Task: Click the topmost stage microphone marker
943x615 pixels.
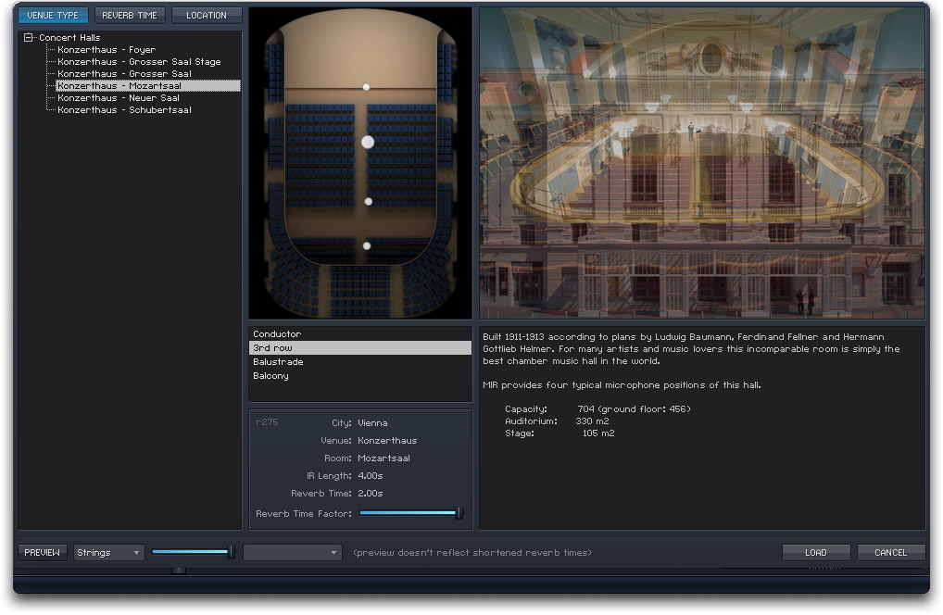Action: (366, 87)
